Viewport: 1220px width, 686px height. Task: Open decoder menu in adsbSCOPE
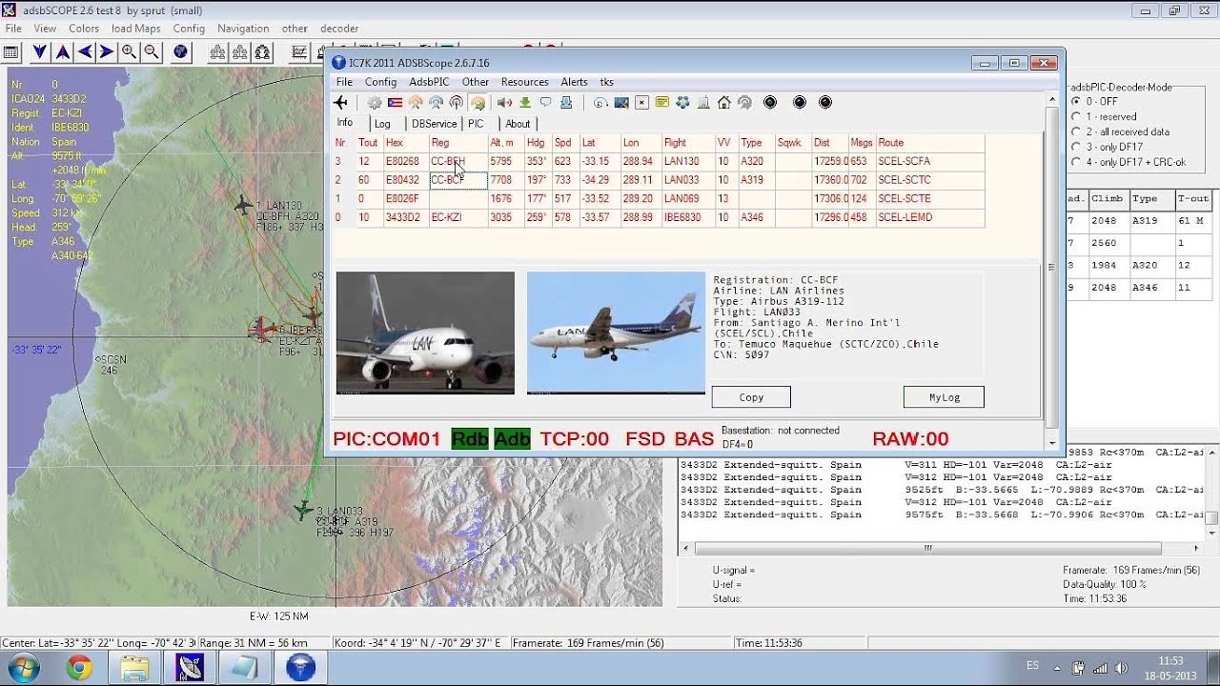coord(339,29)
